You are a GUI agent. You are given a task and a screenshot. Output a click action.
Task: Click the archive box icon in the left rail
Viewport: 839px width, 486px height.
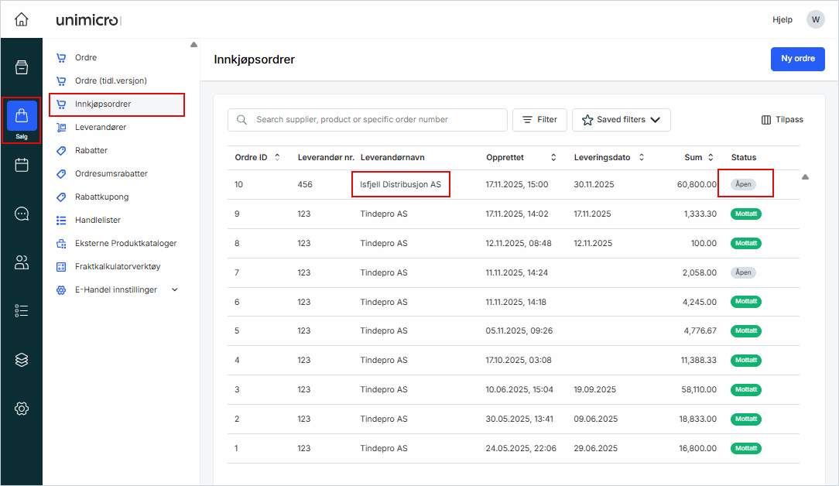pos(22,67)
